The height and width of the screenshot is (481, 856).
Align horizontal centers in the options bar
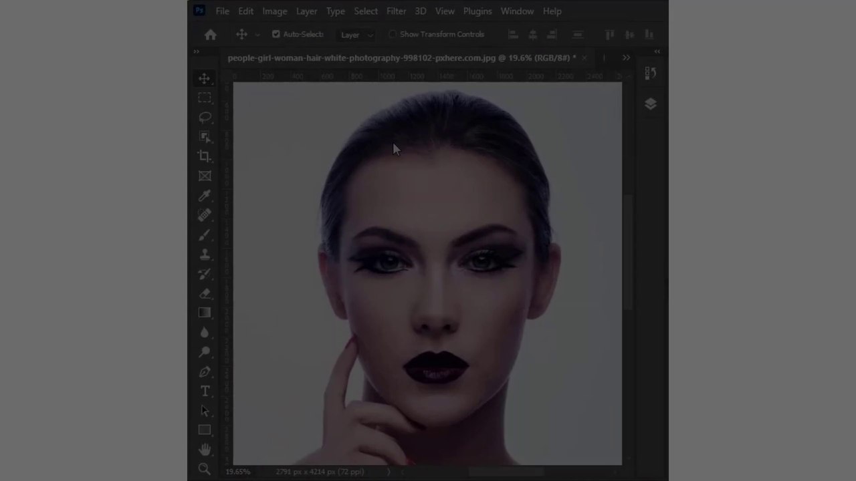coord(532,34)
